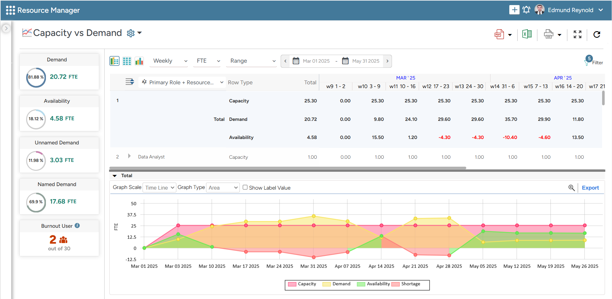The height and width of the screenshot is (299, 612).
Task: Click the start date field Mar 01 2025
Action: coord(316,61)
